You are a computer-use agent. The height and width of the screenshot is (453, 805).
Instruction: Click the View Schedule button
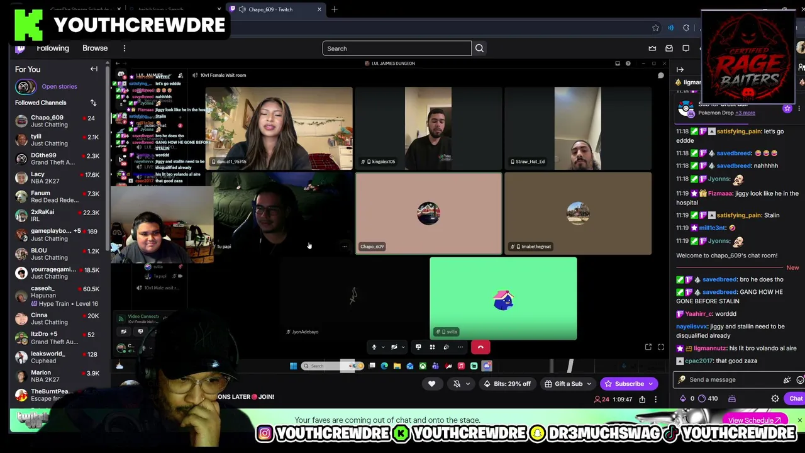click(754, 420)
